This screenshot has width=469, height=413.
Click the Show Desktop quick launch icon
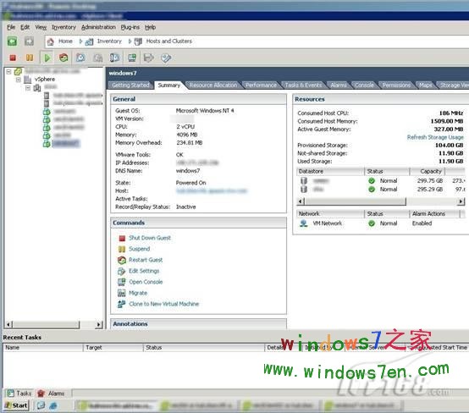(41, 405)
